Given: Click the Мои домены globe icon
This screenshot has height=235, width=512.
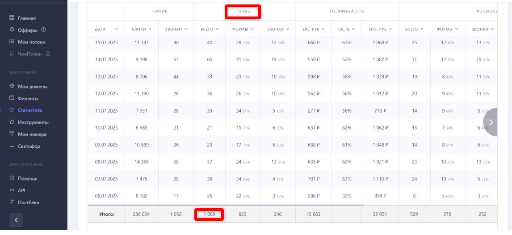Looking at the screenshot, I should [12, 86].
